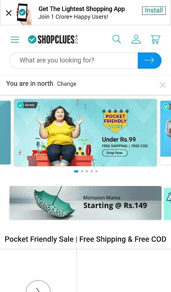Submit search with the blue arrow button

pyautogui.click(x=149, y=60)
